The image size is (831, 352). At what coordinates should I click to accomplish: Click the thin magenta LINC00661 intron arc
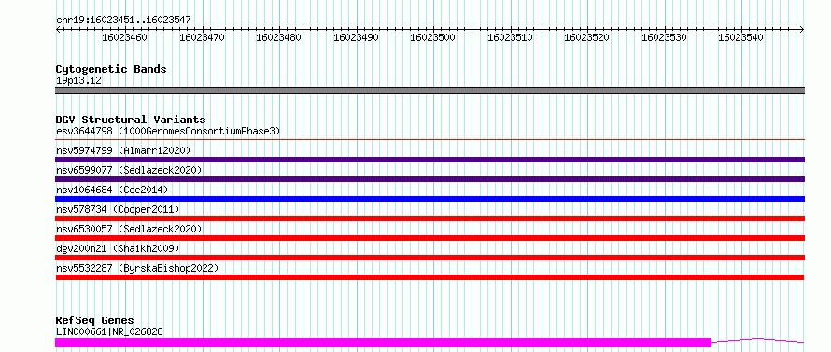tap(758, 340)
